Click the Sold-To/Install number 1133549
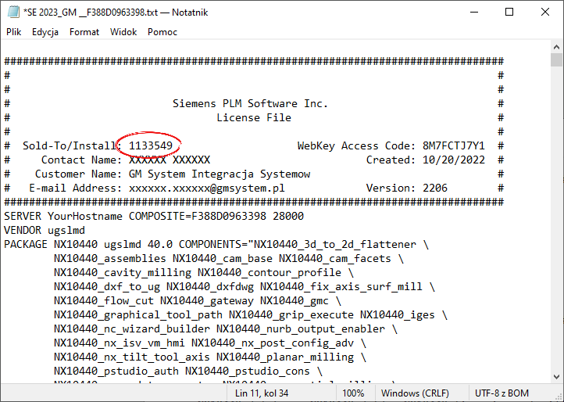This screenshot has height=402, width=564. [x=151, y=146]
